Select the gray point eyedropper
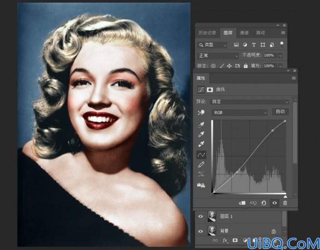320x250 pixels. (x=201, y=134)
